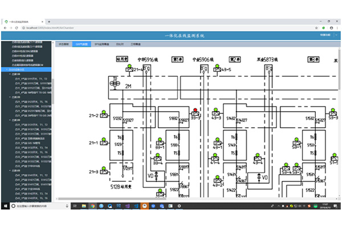The width and height of the screenshot is (342, 228).
Task: Open the SF6 monitoring tab
Action: tap(101, 43)
